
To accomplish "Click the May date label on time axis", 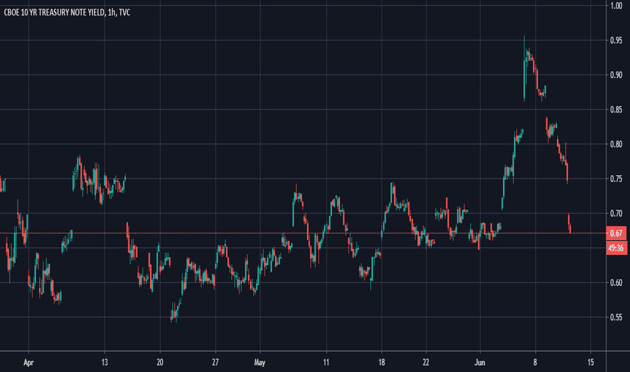I will tap(260, 363).
